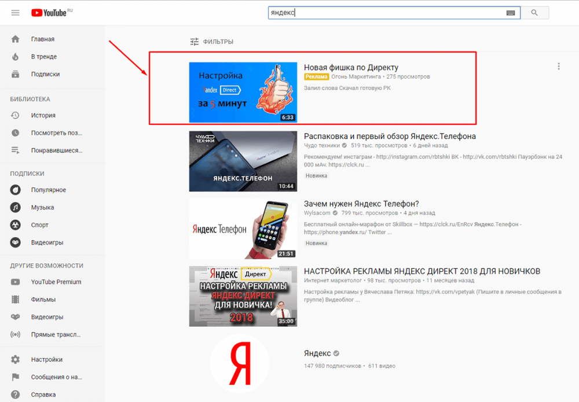Viewport: 579px width, 402px height.
Task: Click the Спорт channel icon
Action: (x=15, y=225)
